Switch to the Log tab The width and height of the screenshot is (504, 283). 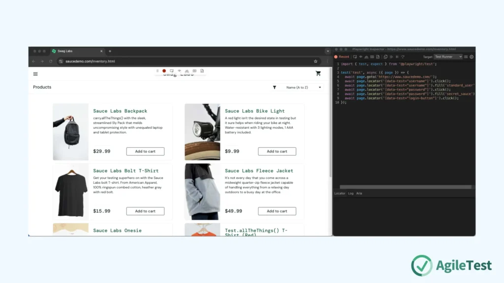pos(350,194)
